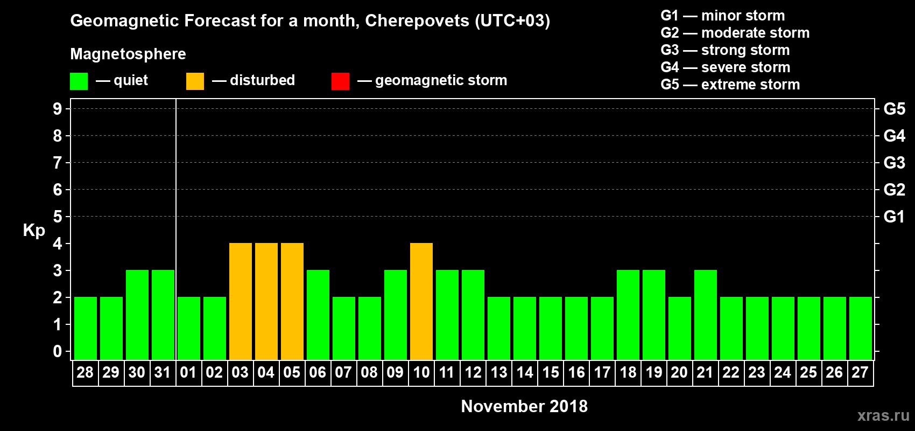This screenshot has height=431, width=915.
Task: Select the green bar for November 21
Action: (706, 315)
